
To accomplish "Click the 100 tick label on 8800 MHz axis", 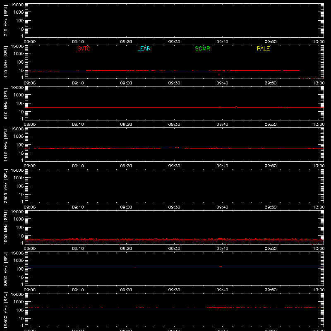I will click(x=20, y=269).
